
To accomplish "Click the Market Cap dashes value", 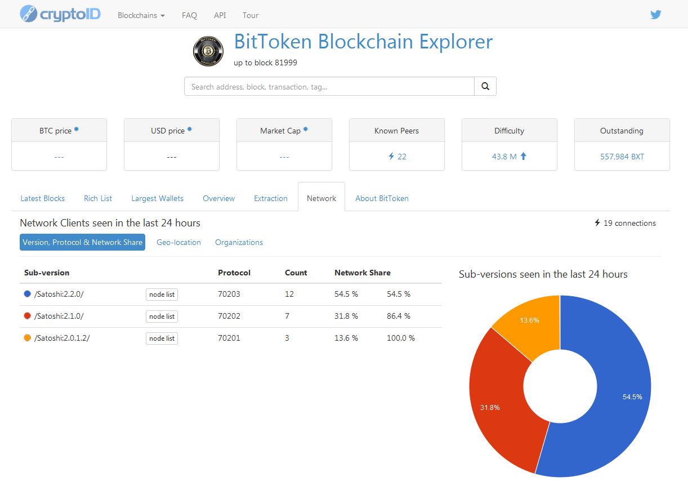I will (284, 157).
